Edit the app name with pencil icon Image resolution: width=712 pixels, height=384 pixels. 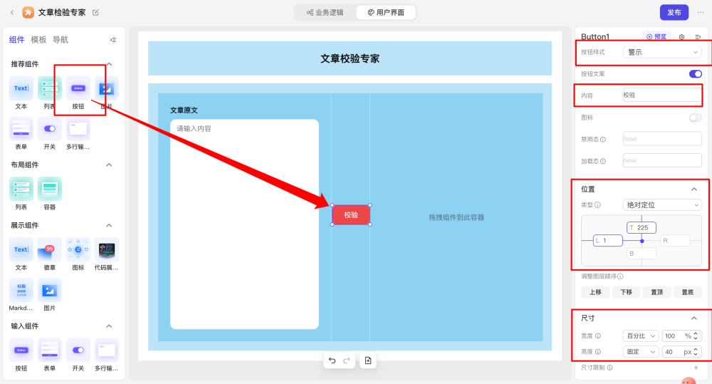[x=95, y=13]
